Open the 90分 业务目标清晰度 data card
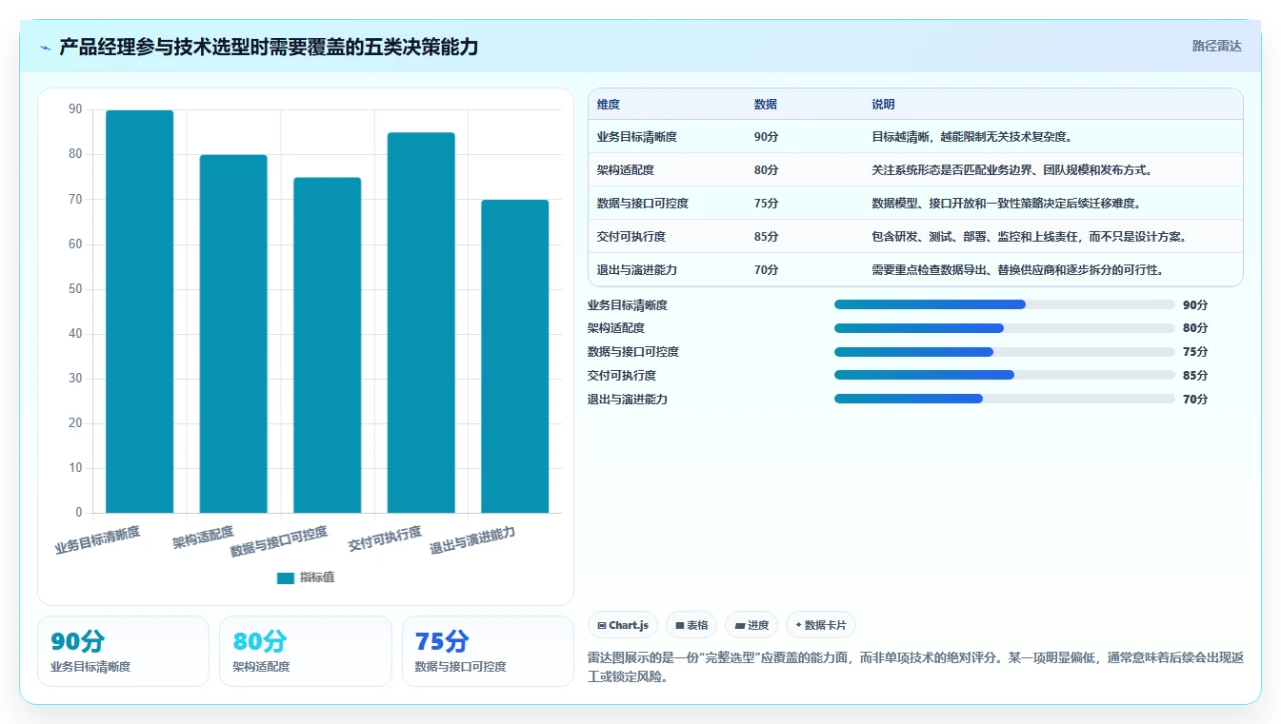 [x=123, y=651]
